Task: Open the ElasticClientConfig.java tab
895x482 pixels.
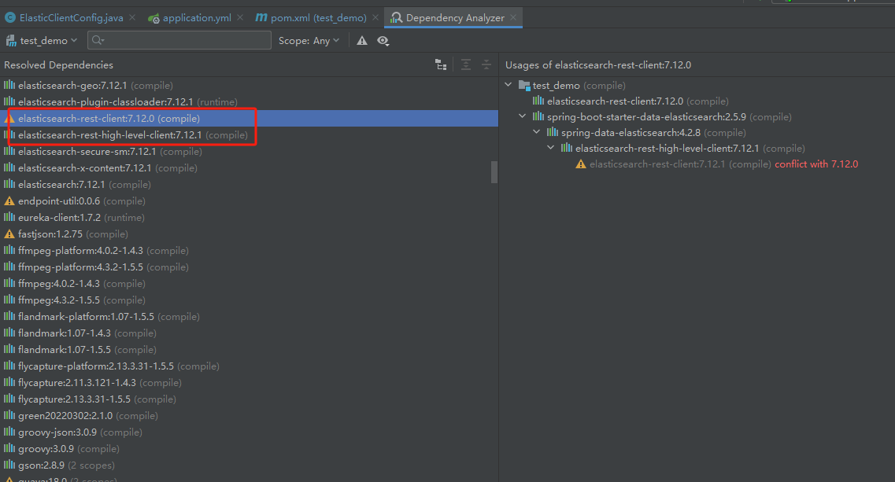Action: click(x=63, y=16)
